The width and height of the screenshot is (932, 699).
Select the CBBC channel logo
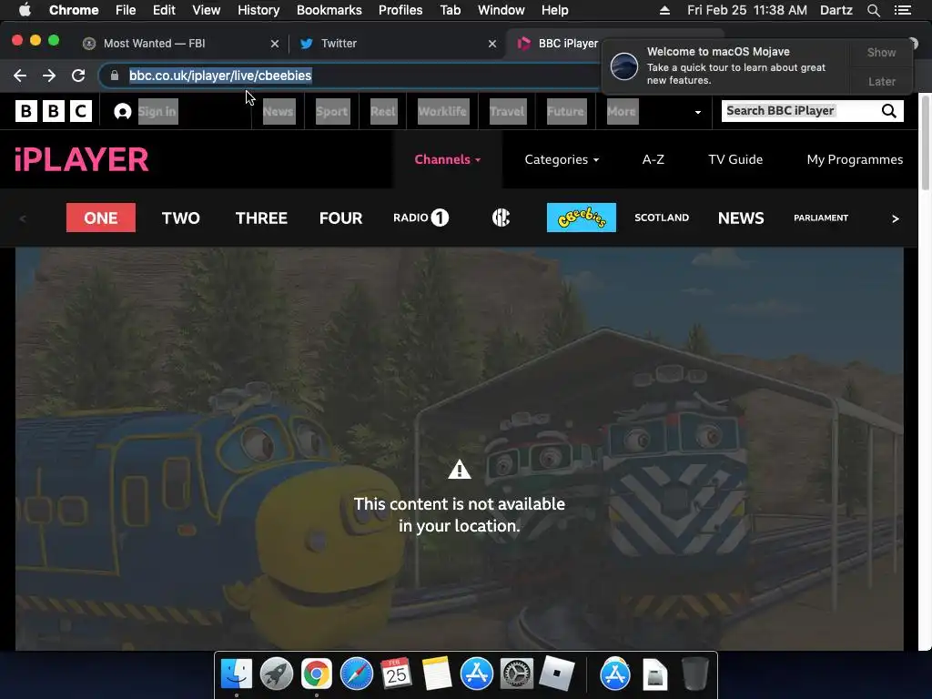[501, 218]
